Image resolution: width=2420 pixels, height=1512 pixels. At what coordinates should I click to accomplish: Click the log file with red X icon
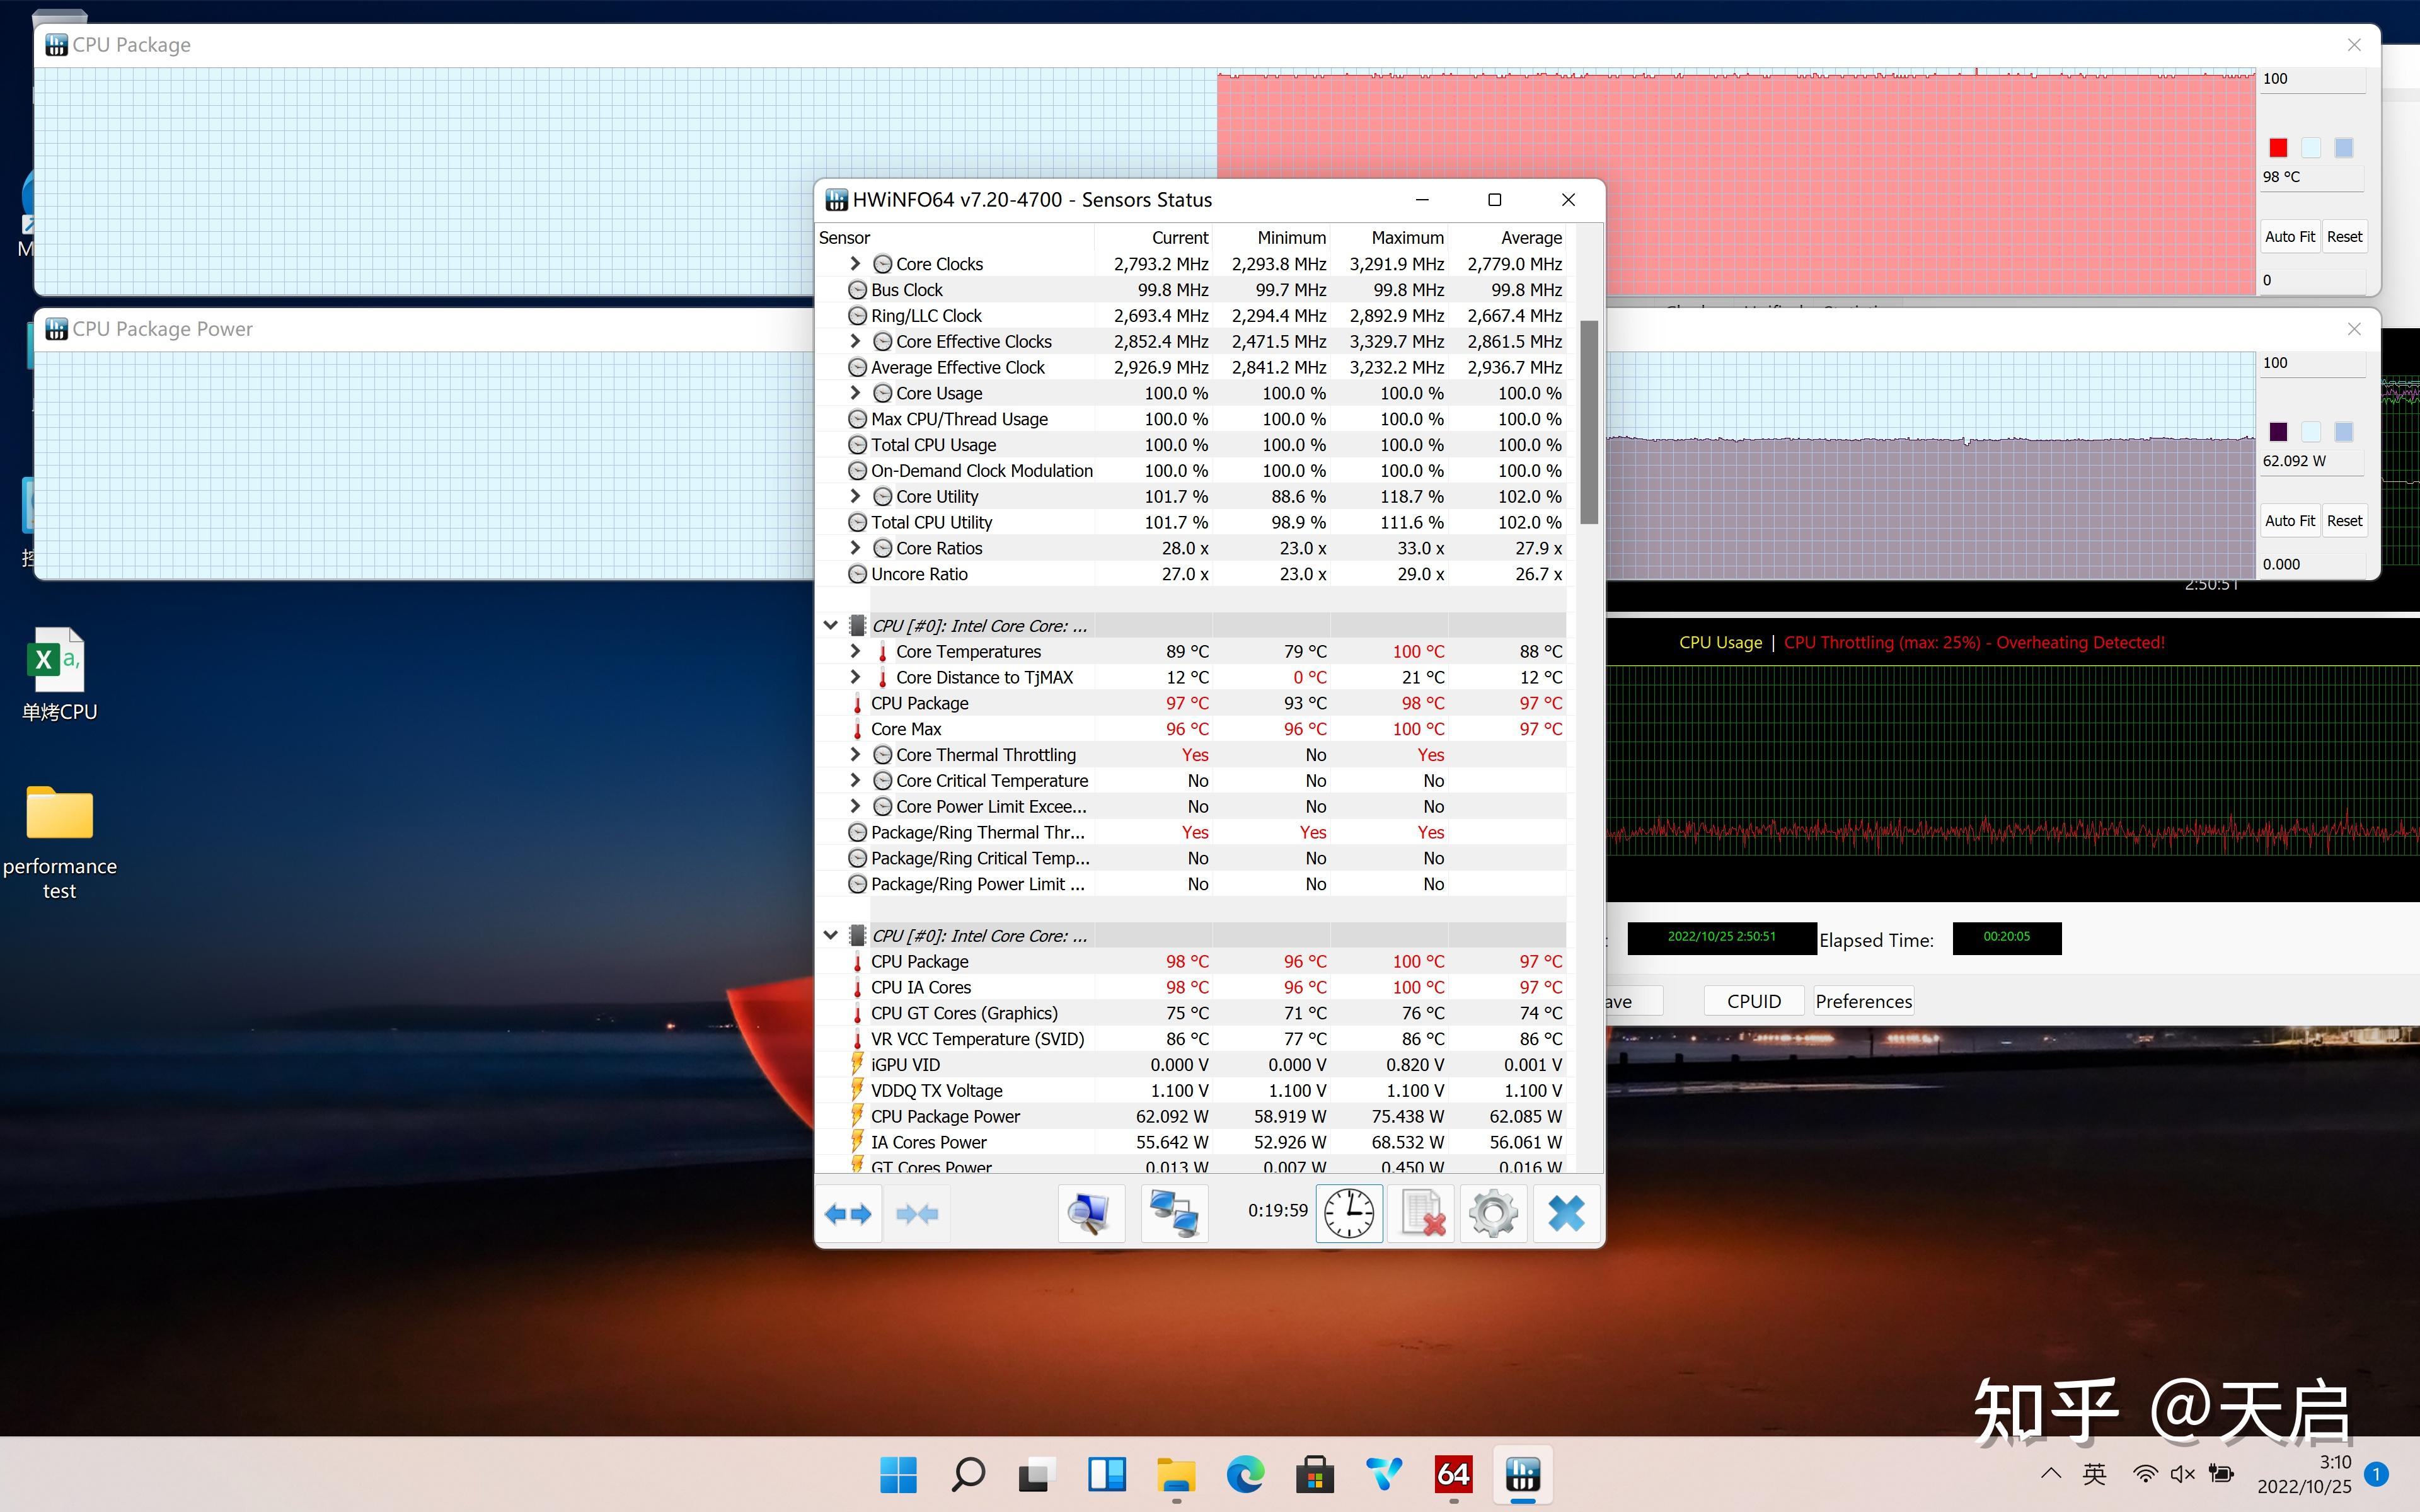[x=1421, y=1214]
